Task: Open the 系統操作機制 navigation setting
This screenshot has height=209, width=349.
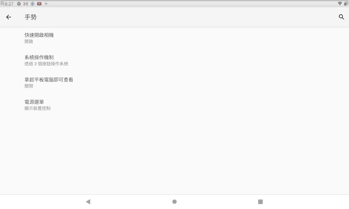Action: pyautogui.click(x=174, y=61)
